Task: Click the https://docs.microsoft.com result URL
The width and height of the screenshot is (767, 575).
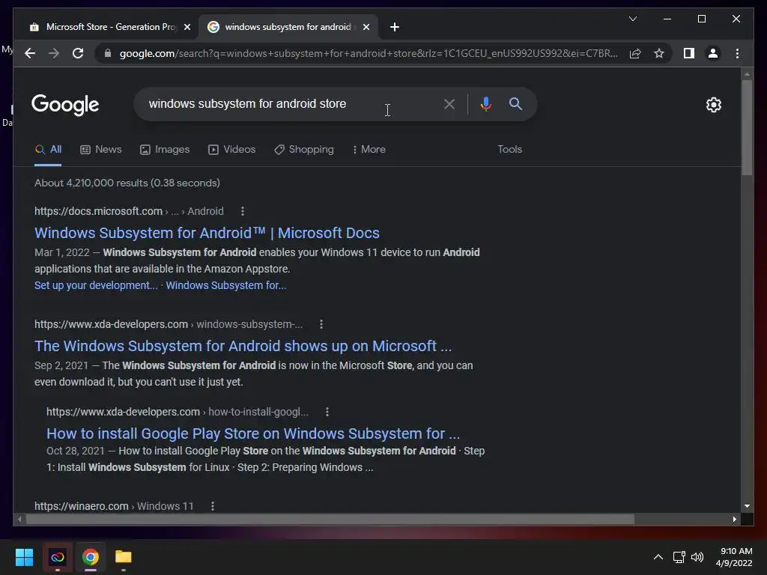Action: pos(98,211)
